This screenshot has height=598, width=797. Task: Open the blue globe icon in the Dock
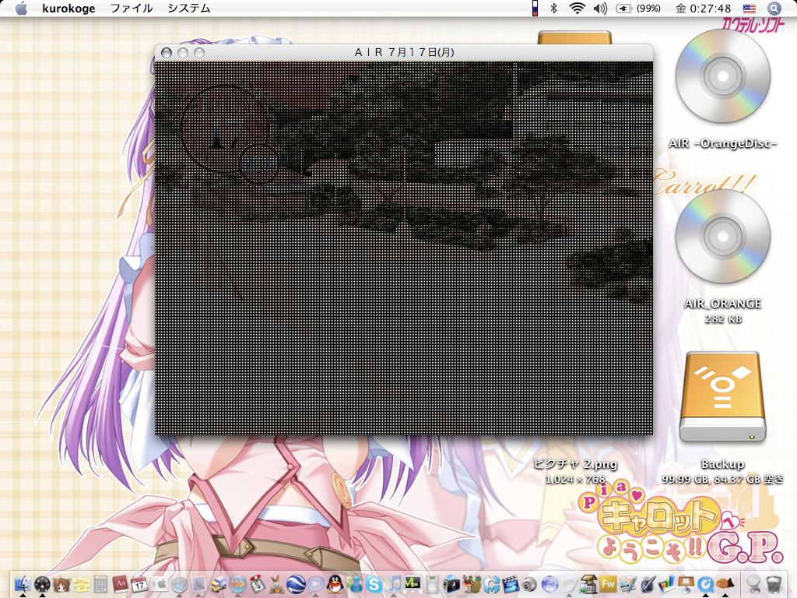(549, 584)
